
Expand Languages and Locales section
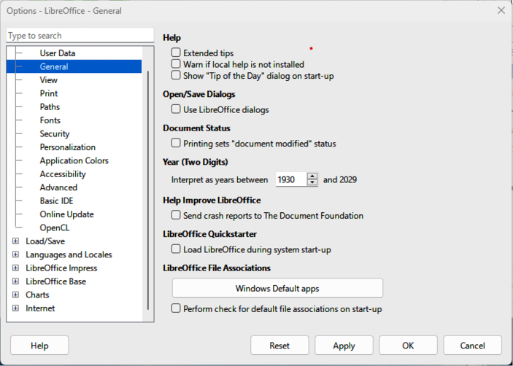coord(15,254)
